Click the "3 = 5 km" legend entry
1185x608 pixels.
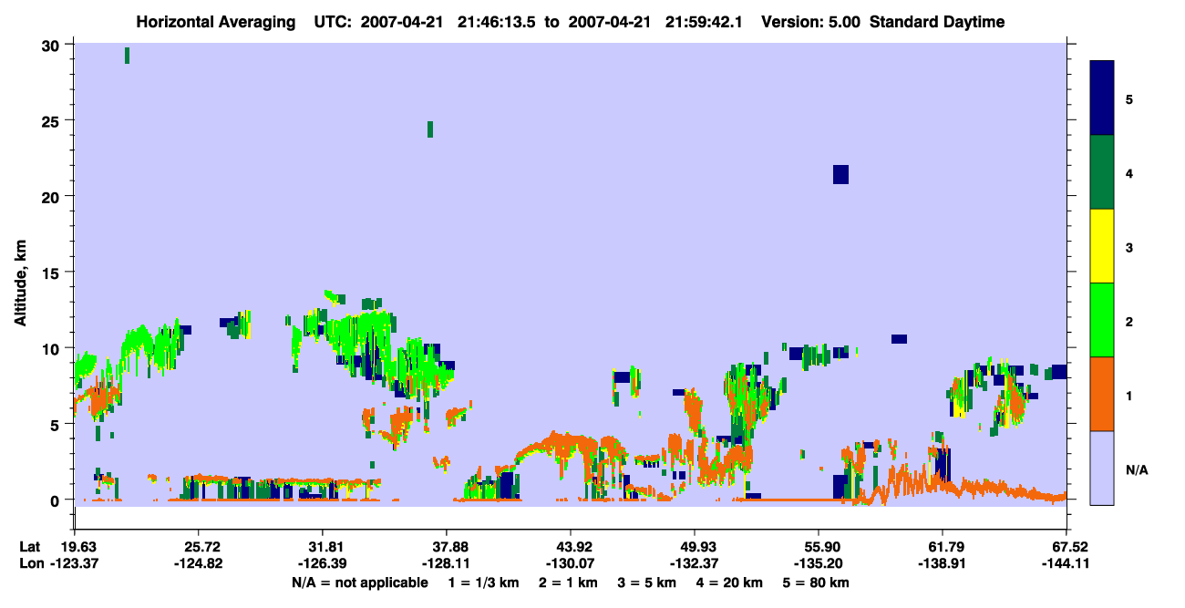coord(648,582)
